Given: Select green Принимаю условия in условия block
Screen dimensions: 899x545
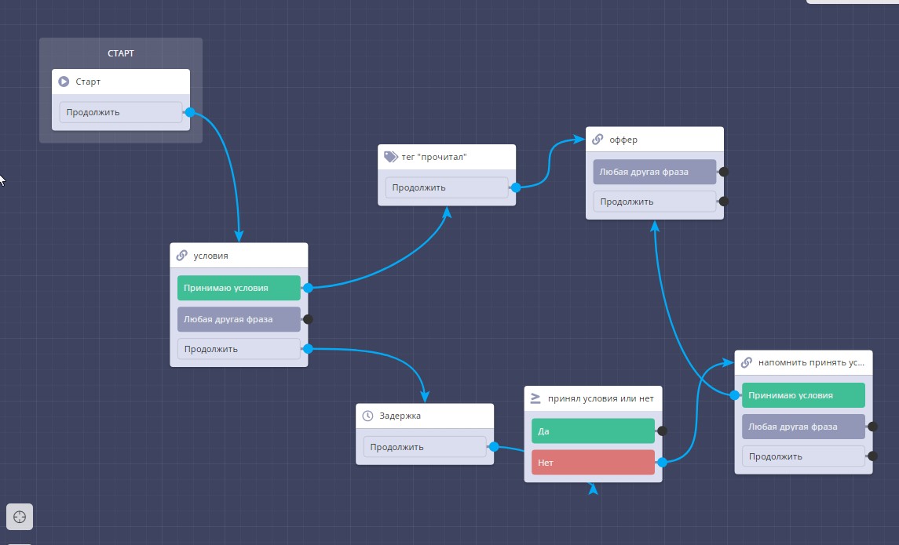Looking at the screenshot, I should (239, 288).
